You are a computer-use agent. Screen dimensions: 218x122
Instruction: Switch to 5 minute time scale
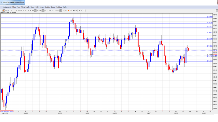16,10
